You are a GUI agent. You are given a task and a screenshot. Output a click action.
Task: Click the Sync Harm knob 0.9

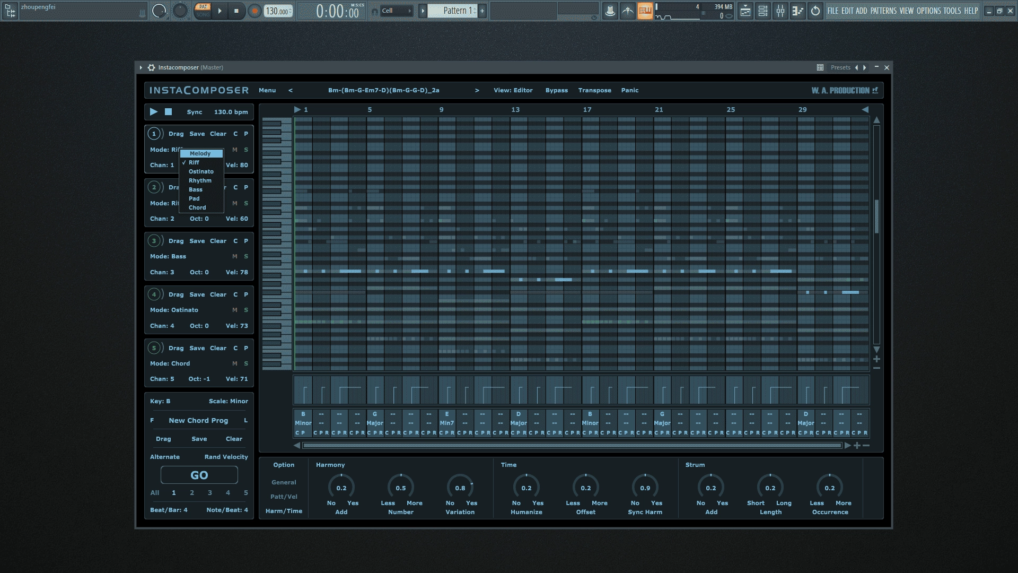(645, 488)
